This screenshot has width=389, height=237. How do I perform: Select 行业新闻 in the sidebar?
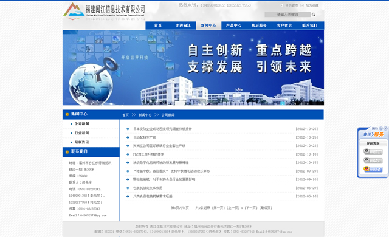click(82, 133)
